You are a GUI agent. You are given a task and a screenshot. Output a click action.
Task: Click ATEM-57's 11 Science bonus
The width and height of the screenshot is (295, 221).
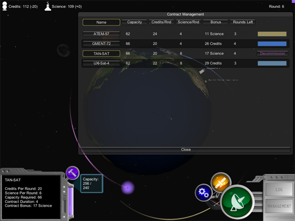(x=214, y=34)
